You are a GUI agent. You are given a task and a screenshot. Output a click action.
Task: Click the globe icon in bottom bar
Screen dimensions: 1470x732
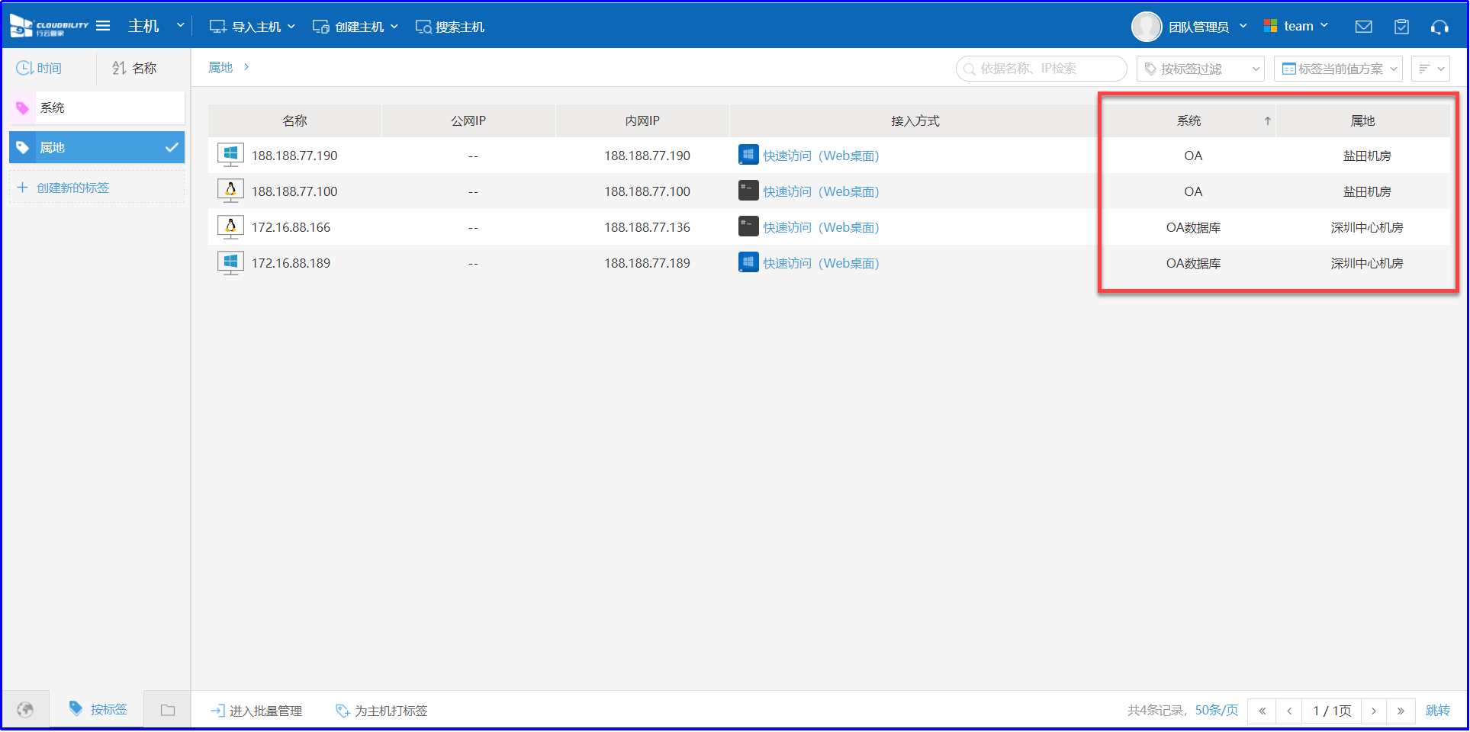click(25, 710)
